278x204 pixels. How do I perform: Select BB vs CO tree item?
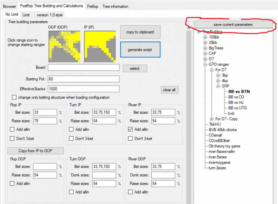tap(236, 97)
